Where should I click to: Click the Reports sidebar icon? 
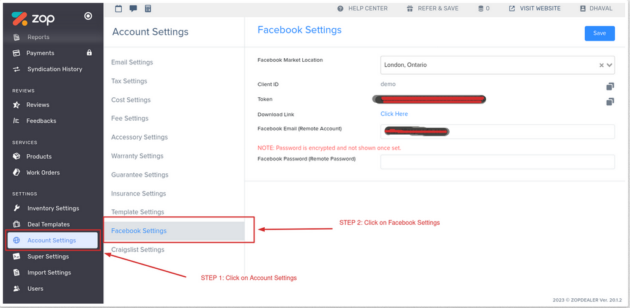(x=17, y=37)
